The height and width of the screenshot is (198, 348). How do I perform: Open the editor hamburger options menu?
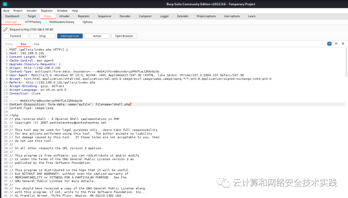[x=343, y=44]
